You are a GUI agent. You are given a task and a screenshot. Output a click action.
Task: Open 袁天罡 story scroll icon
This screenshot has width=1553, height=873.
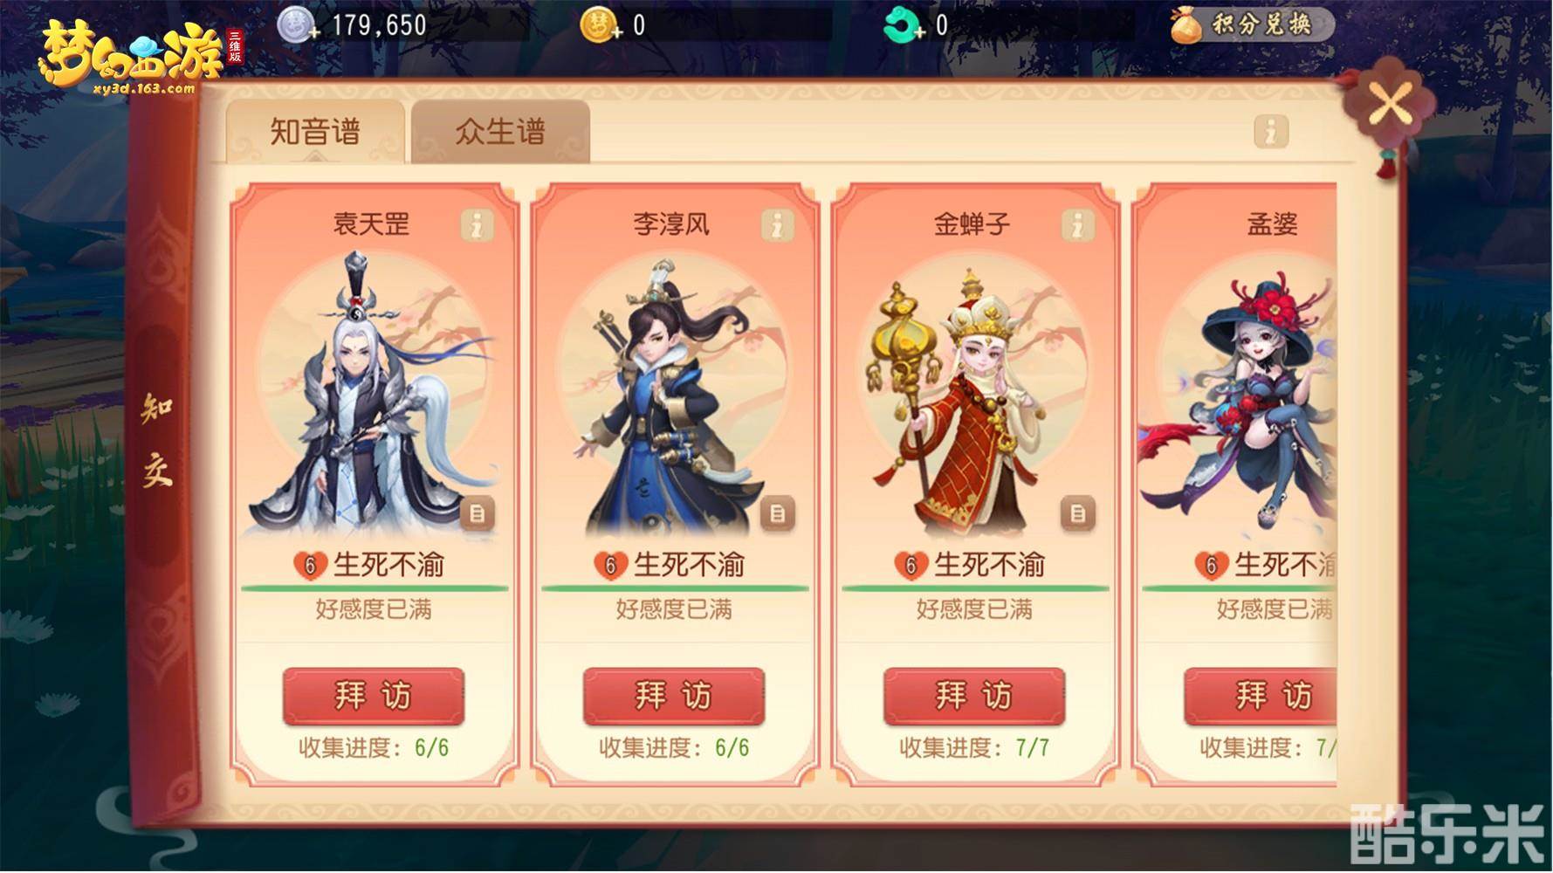click(478, 513)
